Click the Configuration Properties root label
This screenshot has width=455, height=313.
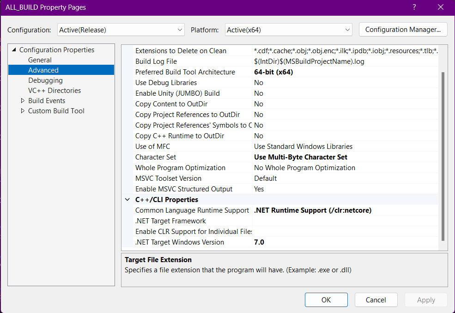(x=56, y=50)
